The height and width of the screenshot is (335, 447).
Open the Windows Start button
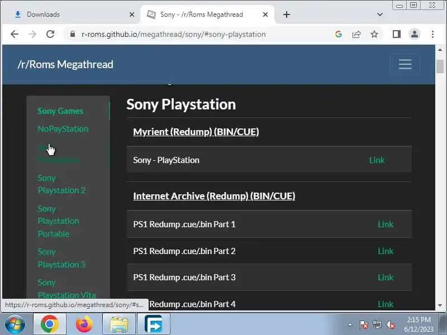click(15, 324)
